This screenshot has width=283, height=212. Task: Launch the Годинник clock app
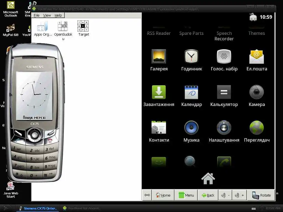coord(192,60)
